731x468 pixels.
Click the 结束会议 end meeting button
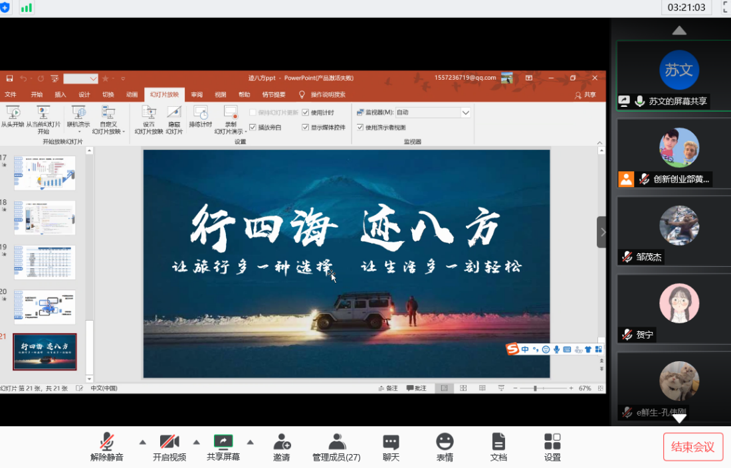pos(693,447)
